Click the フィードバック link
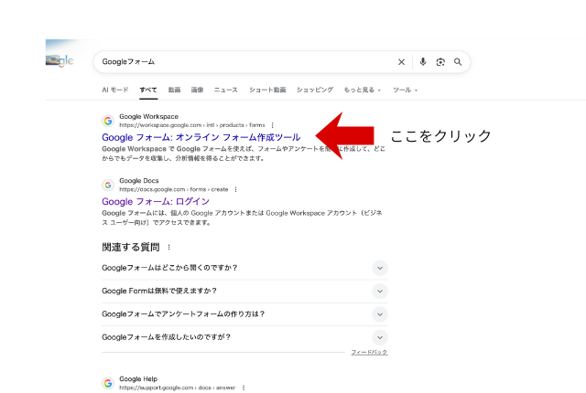The width and height of the screenshot is (586, 393). tap(369, 353)
